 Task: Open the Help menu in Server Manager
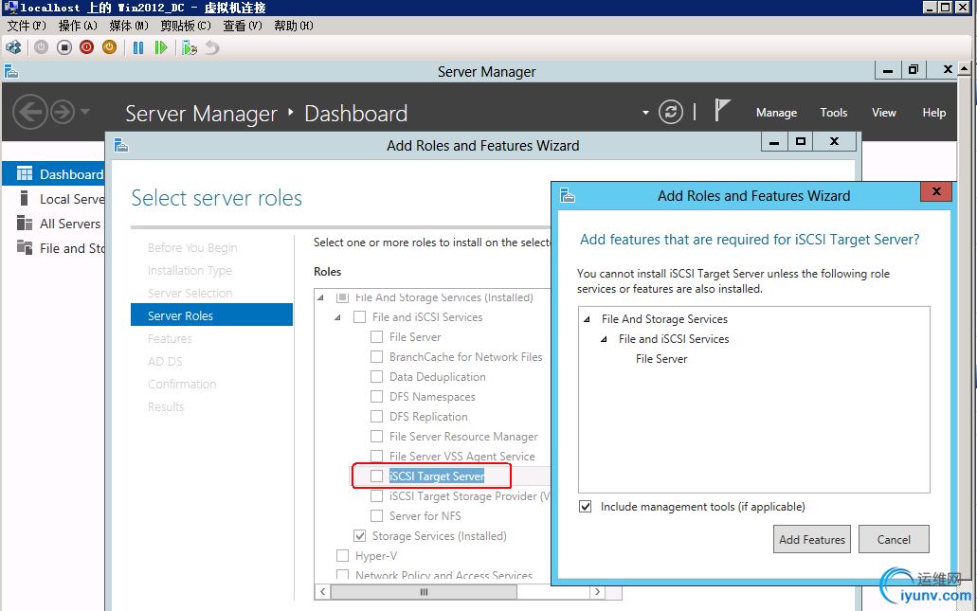[x=934, y=113]
